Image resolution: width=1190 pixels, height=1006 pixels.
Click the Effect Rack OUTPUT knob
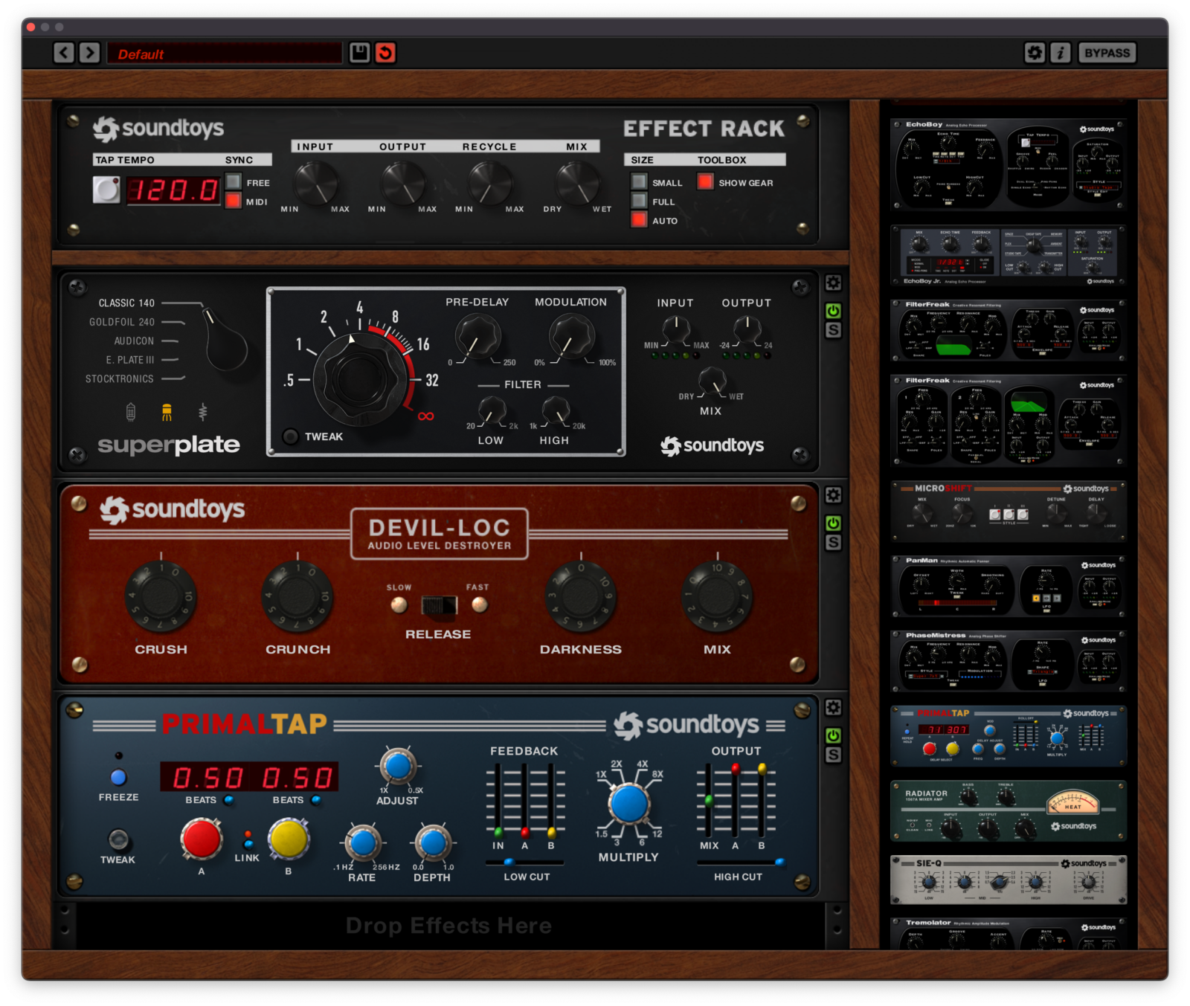[403, 183]
